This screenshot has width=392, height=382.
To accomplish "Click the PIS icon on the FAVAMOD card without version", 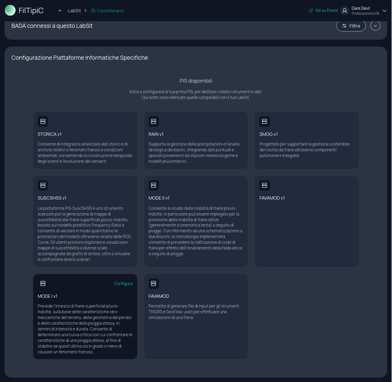I will (154, 283).
